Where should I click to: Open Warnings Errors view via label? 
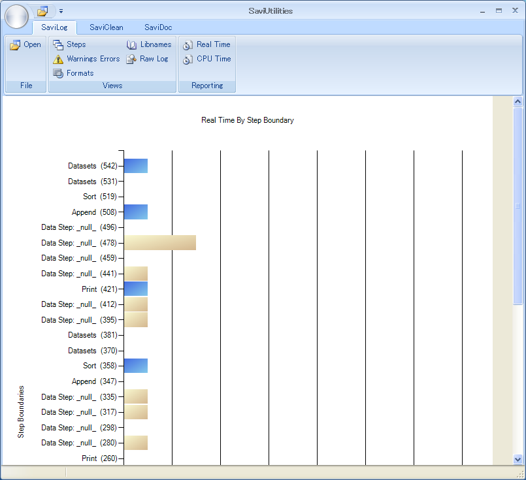pyautogui.click(x=93, y=59)
